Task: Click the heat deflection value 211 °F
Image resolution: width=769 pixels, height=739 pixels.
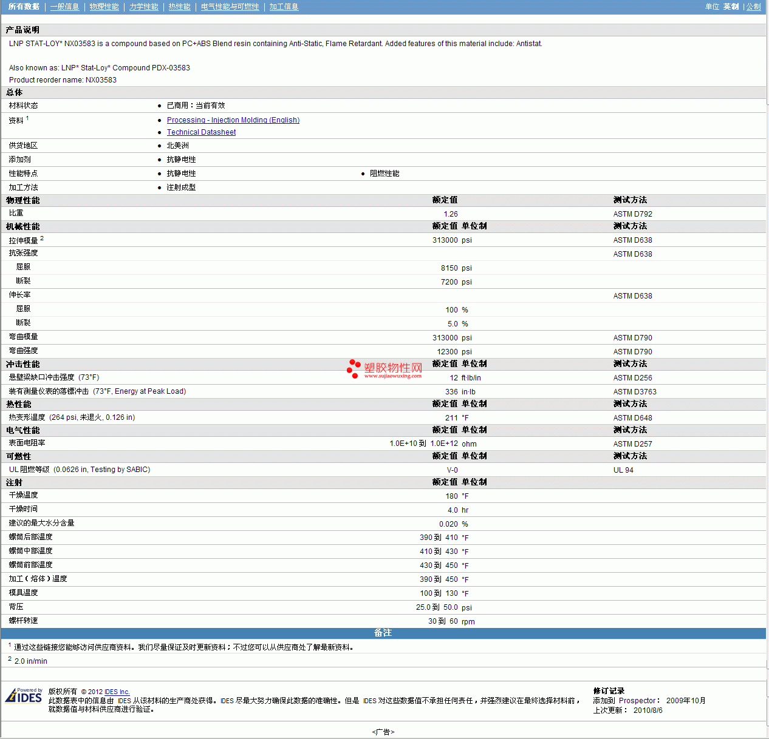Action: (x=457, y=418)
